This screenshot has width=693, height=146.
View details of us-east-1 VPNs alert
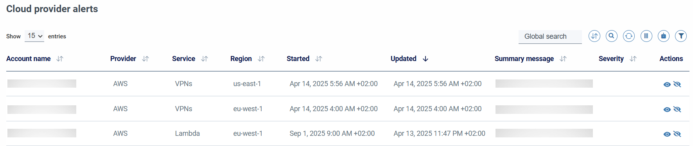(667, 85)
